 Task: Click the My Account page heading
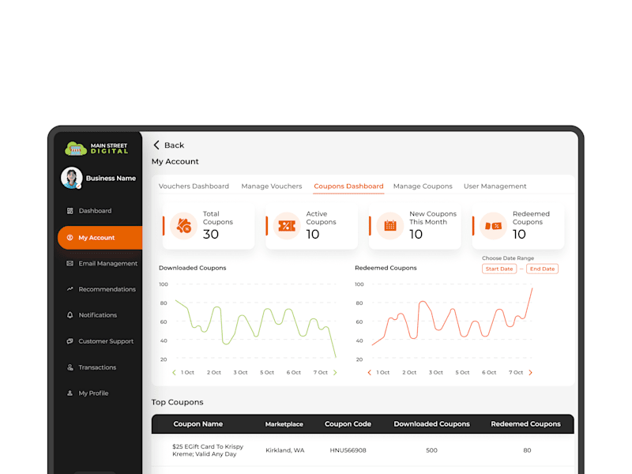pyautogui.click(x=175, y=162)
